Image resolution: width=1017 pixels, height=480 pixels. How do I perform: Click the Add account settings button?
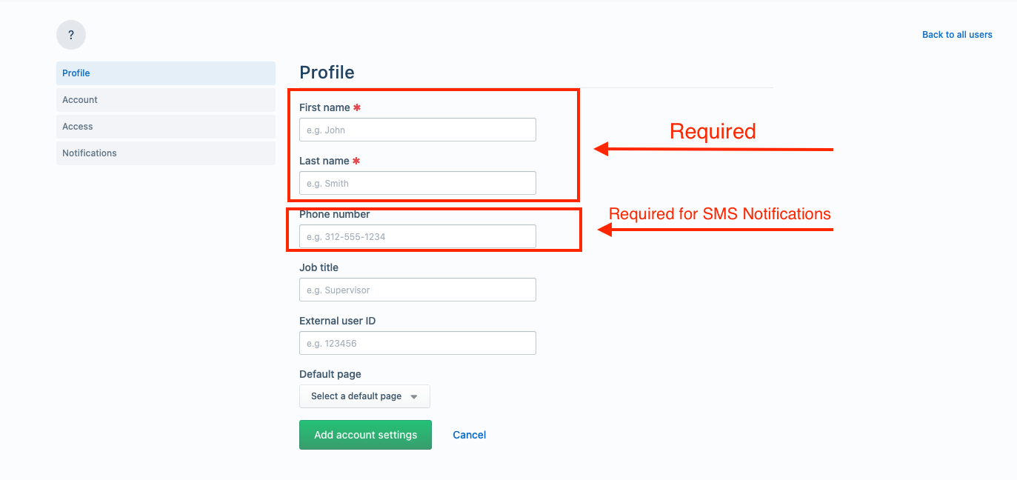pos(365,435)
